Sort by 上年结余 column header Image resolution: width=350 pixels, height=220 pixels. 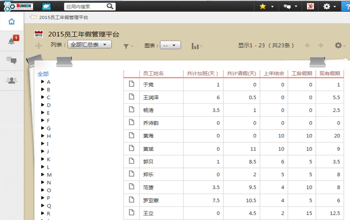click(x=274, y=73)
